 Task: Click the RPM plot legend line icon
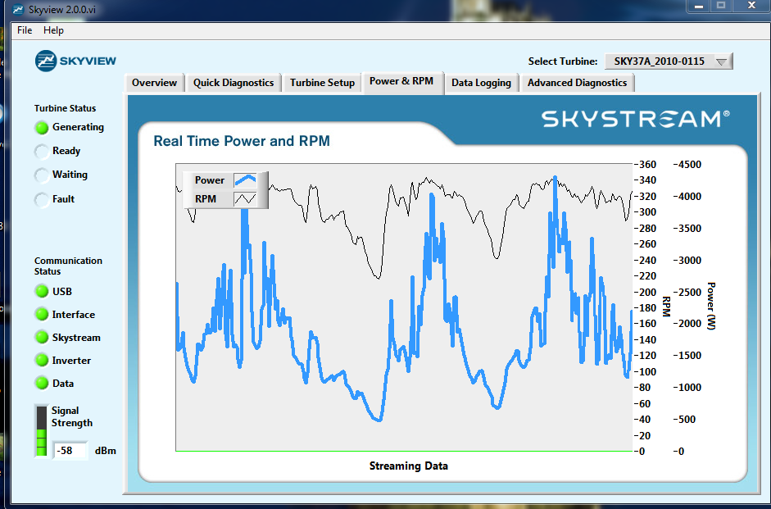pos(245,198)
